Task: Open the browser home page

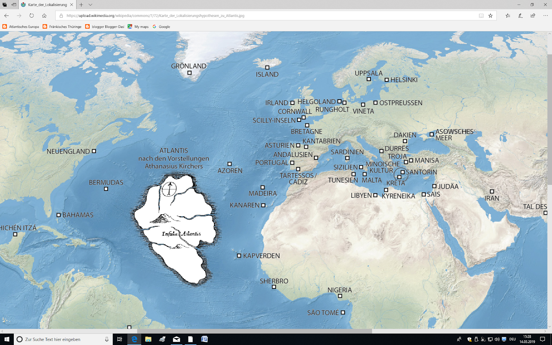Action: click(44, 16)
